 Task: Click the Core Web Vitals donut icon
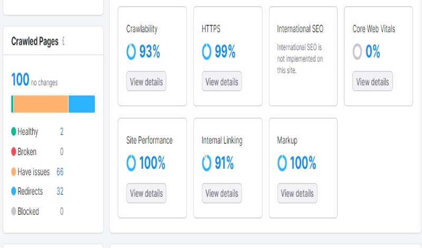tap(358, 52)
